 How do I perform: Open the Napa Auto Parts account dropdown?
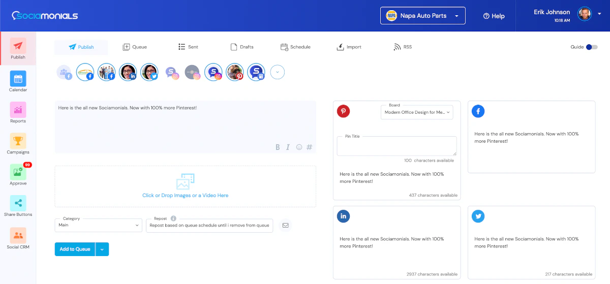(422, 16)
